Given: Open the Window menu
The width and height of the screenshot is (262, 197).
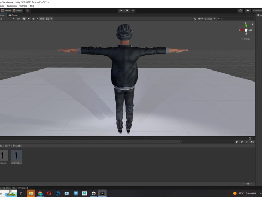Looking at the screenshot, I should 23,6.
